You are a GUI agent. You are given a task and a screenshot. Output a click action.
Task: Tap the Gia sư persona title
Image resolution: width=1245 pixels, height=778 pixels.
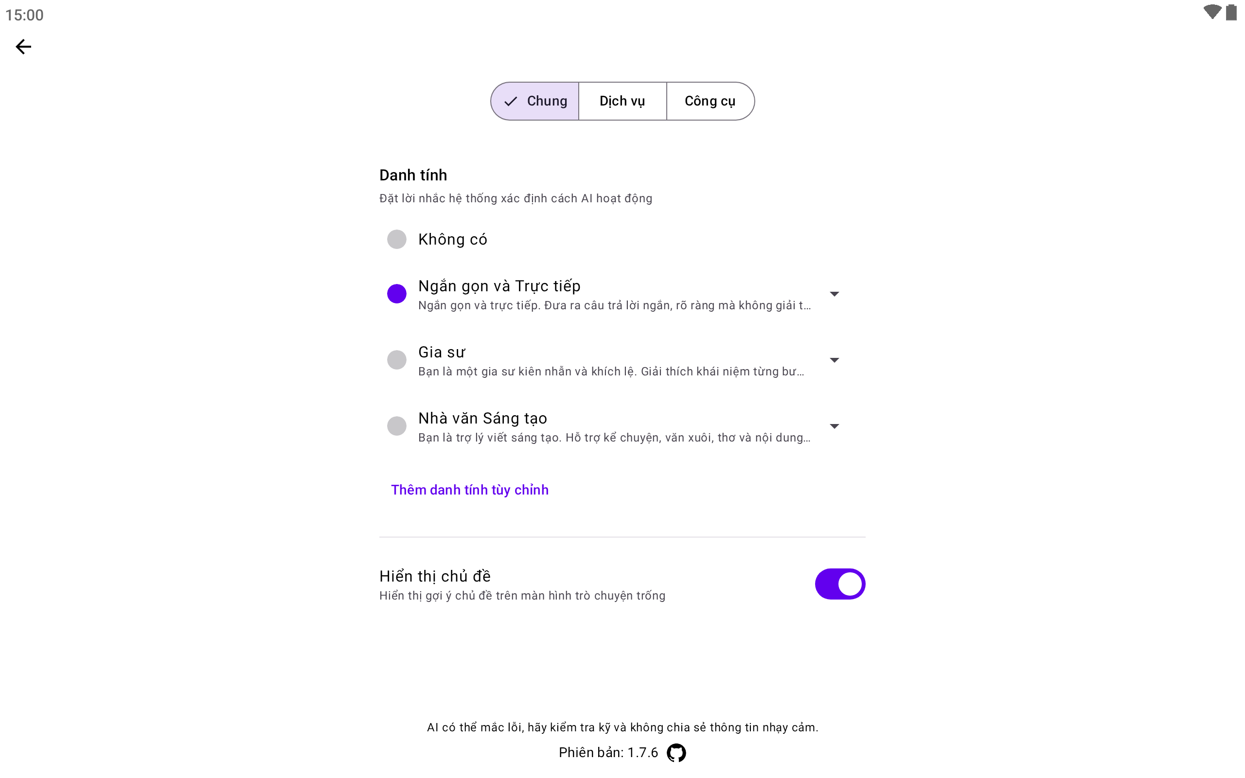point(442,353)
